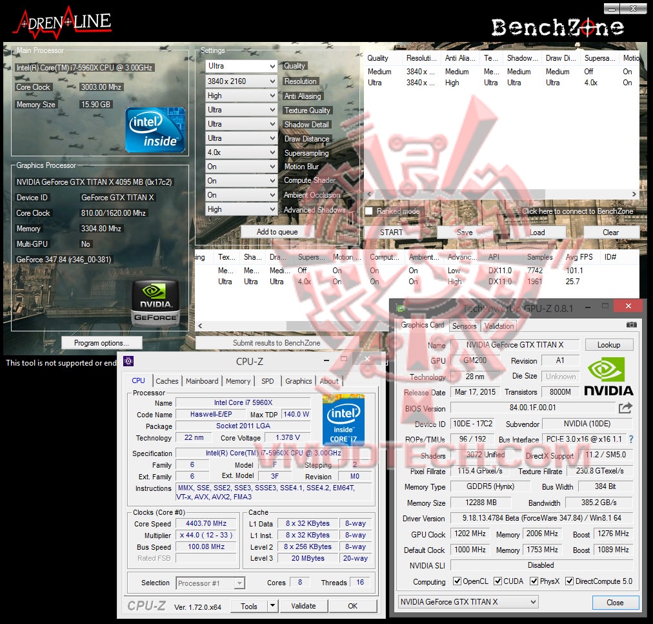
Task: Open the Graphics tab in CPU-Z
Action: point(298,380)
